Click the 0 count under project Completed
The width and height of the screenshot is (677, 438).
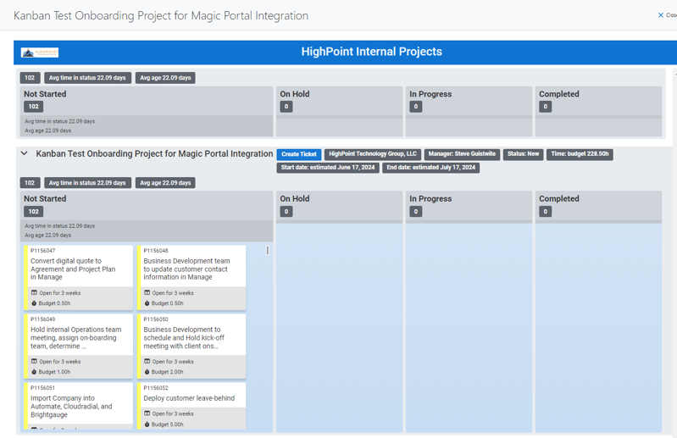[x=546, y=212]
